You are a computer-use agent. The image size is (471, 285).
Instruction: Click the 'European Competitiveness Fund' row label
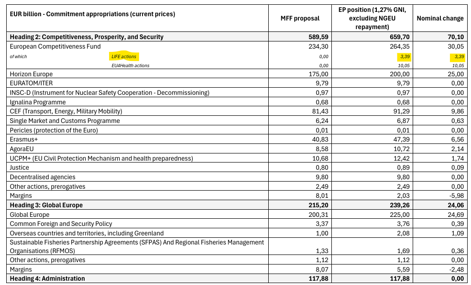click(x=55, y=46)
